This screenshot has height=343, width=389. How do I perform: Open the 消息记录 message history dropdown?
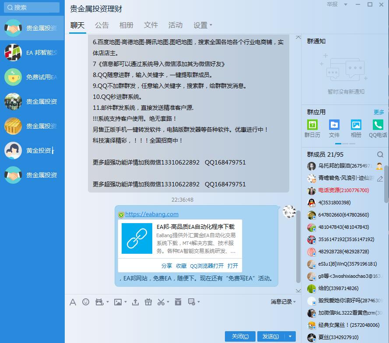click(x=283, y=302)
